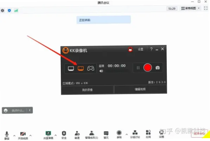Minimize the 腾讯会议 window

(x=192, y=2)
